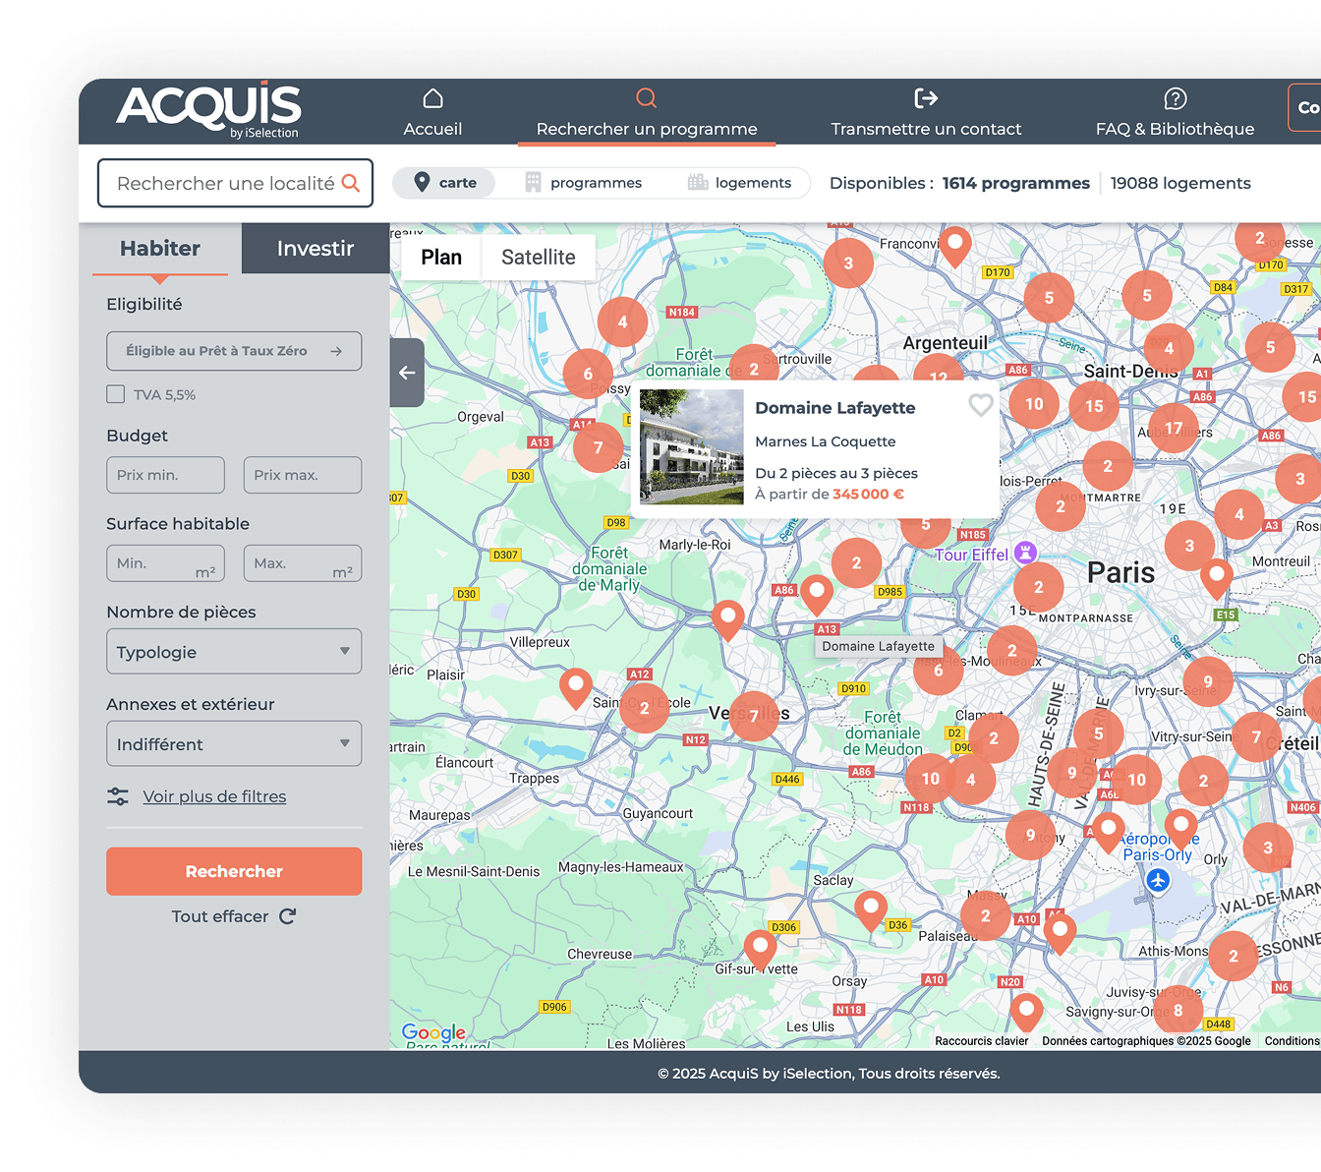This screenshot has width=1321, height=1172.
Task: Click the Prix min. field
Action: tap(165, 475)
